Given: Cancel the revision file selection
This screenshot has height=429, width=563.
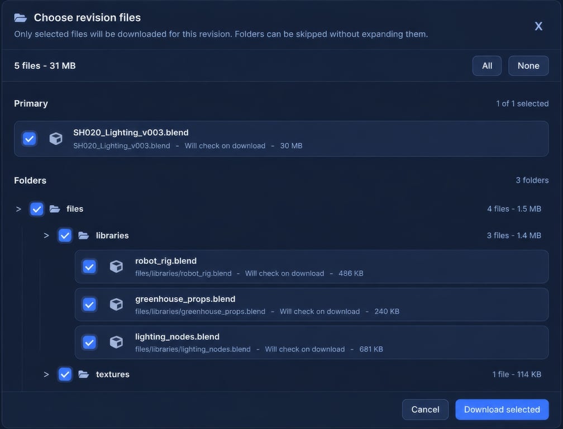Looking at the screenshot, I should tap(425, 409).
